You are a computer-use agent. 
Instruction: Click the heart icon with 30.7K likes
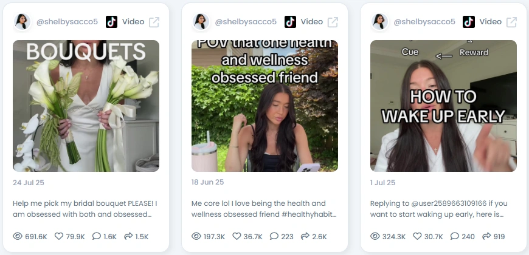tap(417, 236)
